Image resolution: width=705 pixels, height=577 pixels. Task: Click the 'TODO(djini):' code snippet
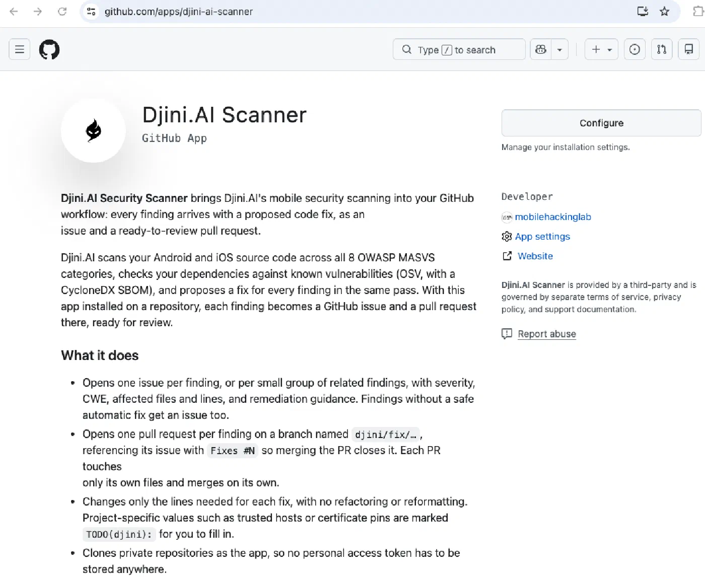[119, 534]
